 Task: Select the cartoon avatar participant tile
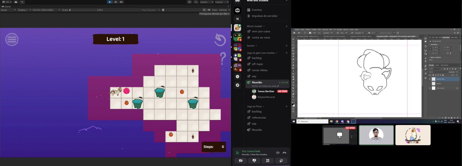[413, 135]
